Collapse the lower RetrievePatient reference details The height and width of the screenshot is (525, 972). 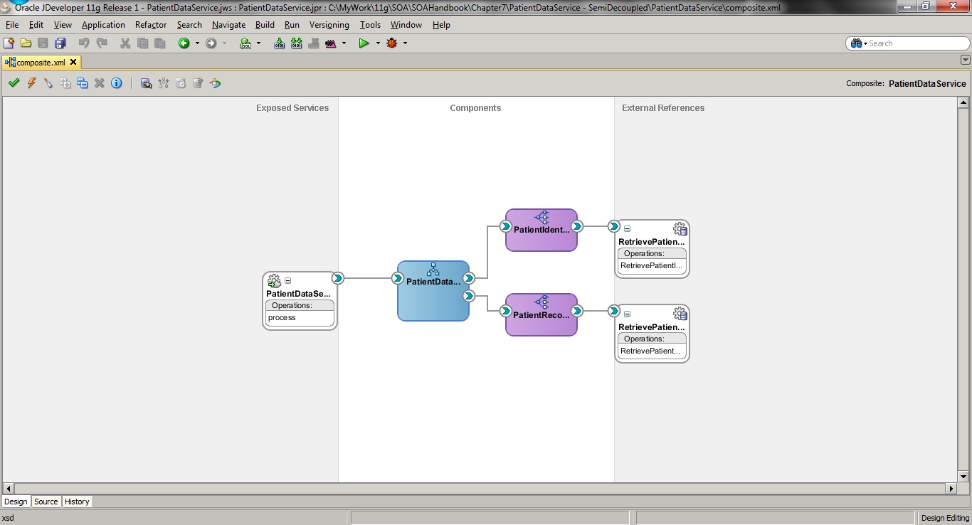coord(627,313)
